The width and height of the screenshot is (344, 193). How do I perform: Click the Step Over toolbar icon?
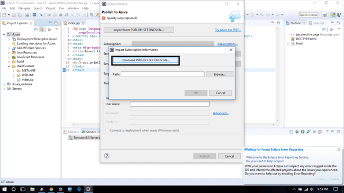pos(78,15)
